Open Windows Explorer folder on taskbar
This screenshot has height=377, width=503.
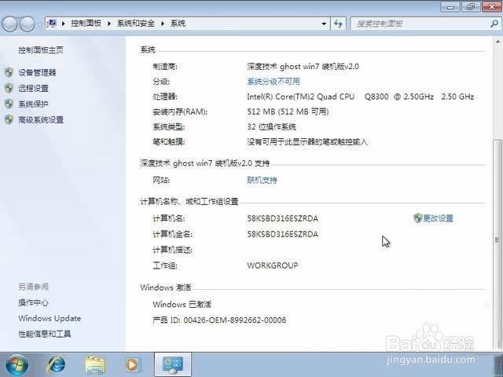click(95, 364)
